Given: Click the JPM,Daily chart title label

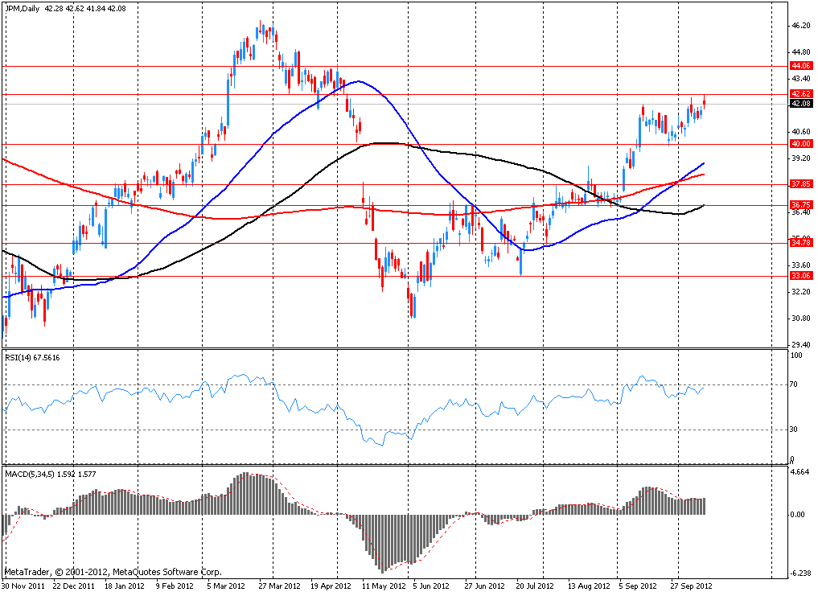Looking at the screenshot, I should click(20, 9).
